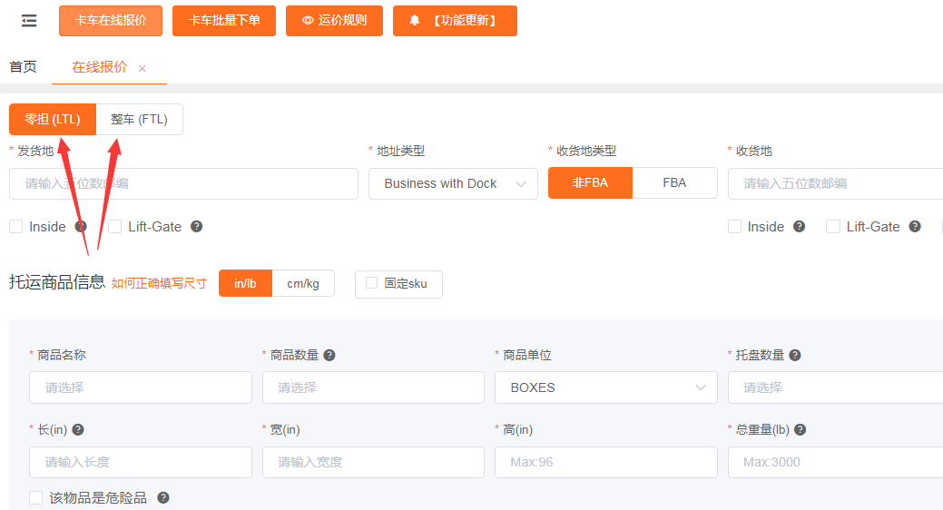Screen dimensions: 943x510
Task: Open 地址类型 Business with Dock dropdown
Action: click(x=454, y=183)
